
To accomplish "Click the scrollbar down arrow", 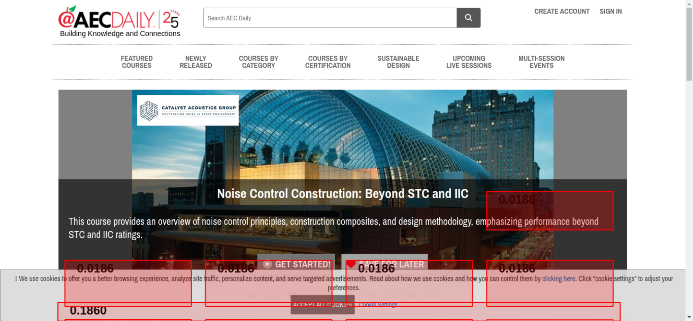I will click(x=689, y=317).
